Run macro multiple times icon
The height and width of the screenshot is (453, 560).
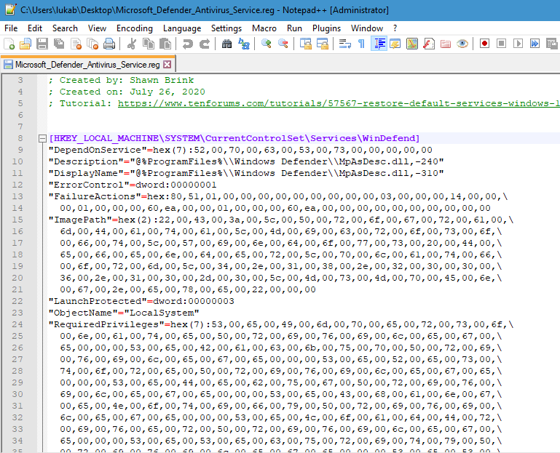(535, 44)
